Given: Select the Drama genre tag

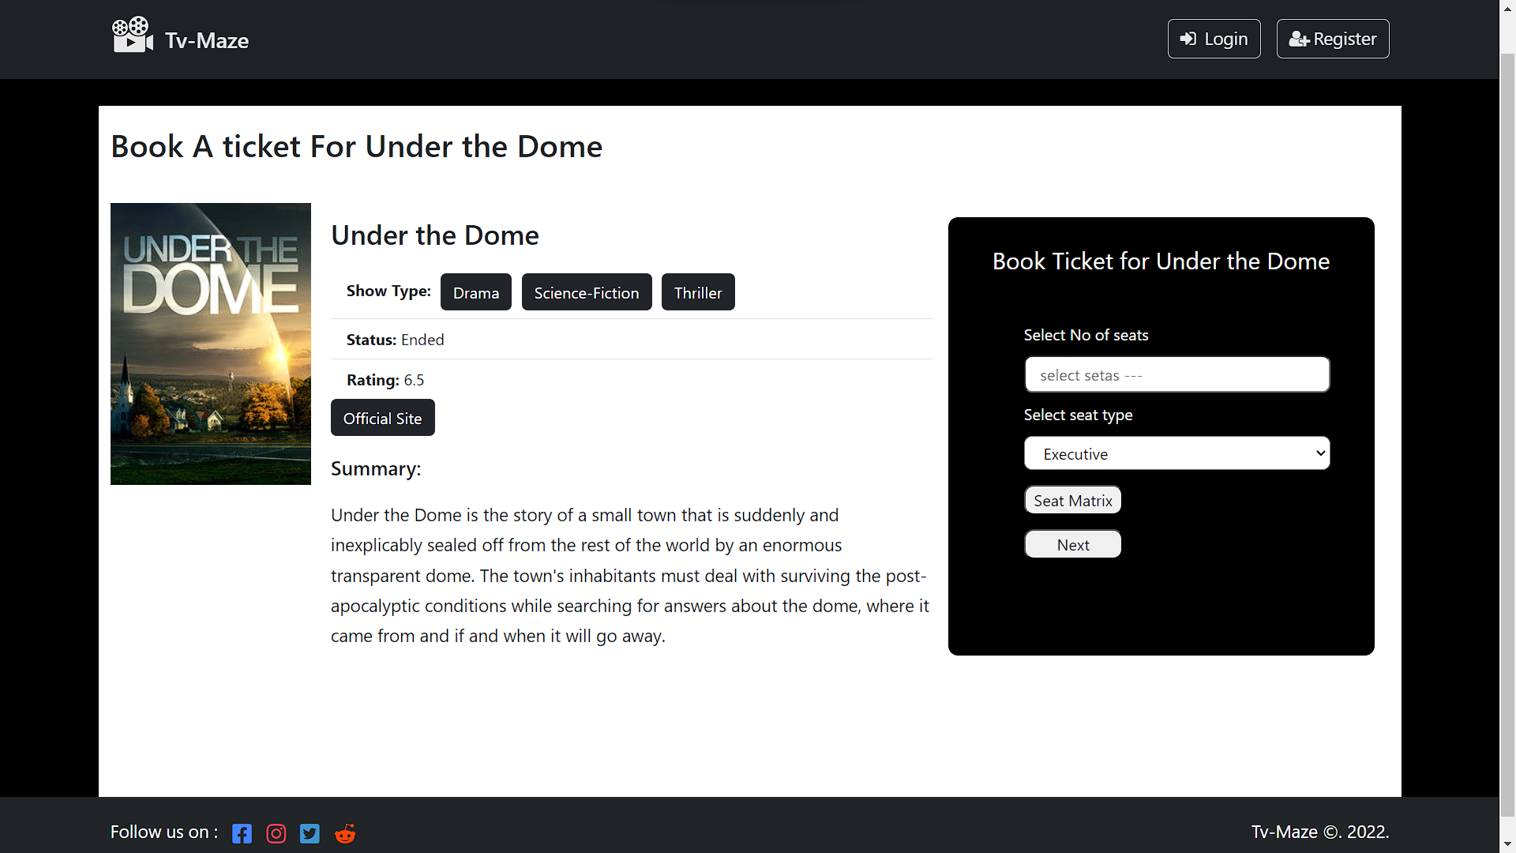Looking at the screenshot, I should tap(475, 292).
